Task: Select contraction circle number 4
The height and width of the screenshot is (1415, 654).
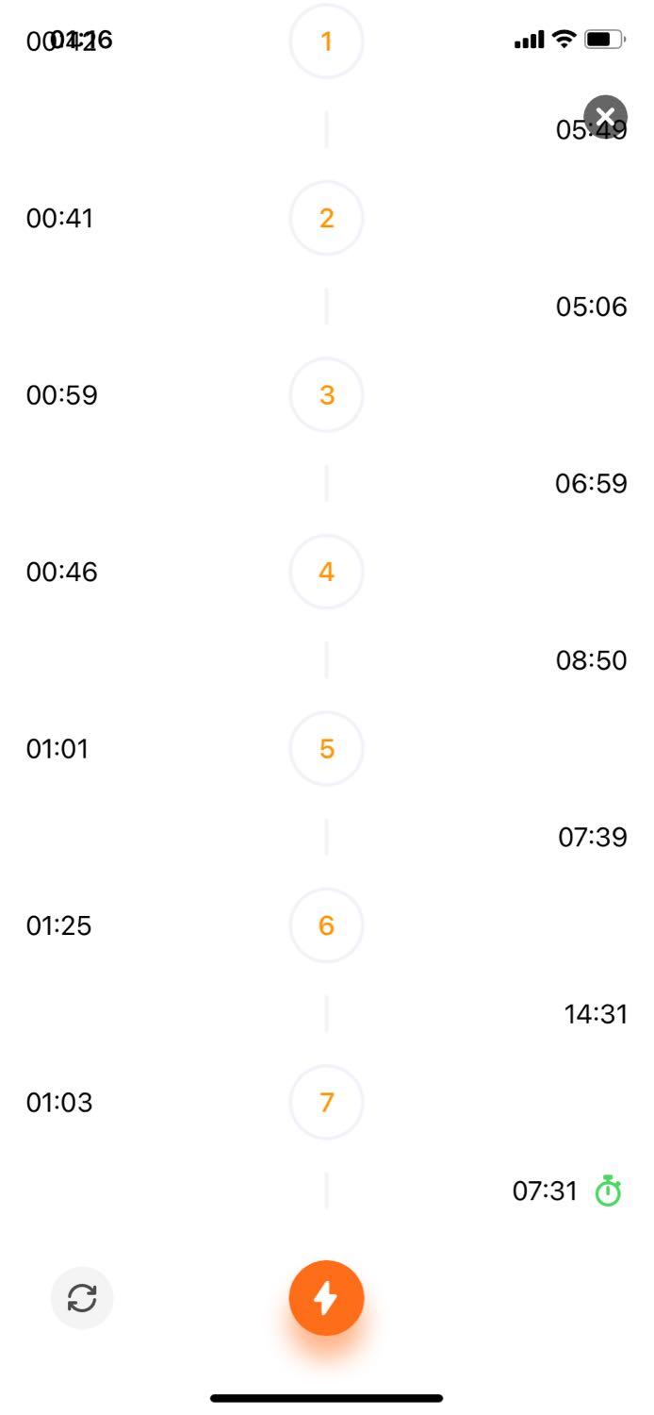Action: 326,572
